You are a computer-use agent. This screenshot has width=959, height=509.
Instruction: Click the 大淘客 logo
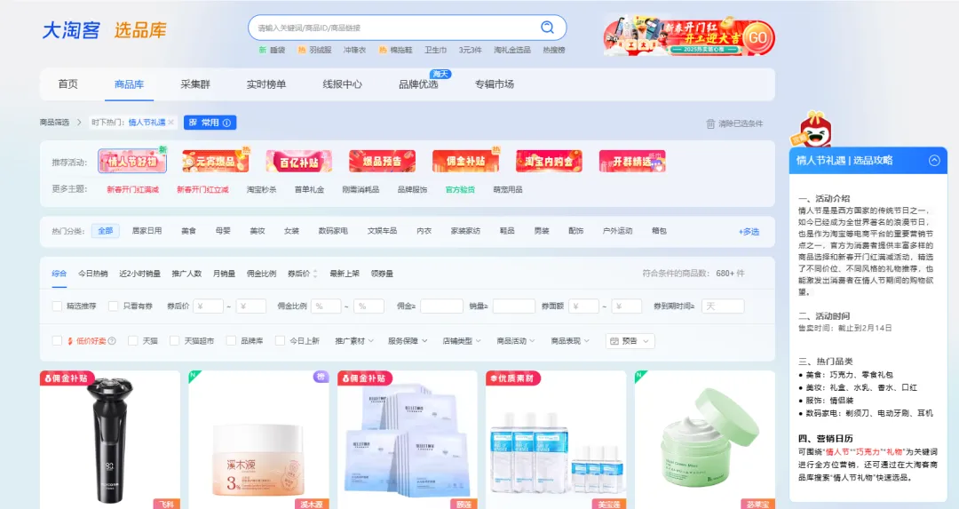coord(71,30)
